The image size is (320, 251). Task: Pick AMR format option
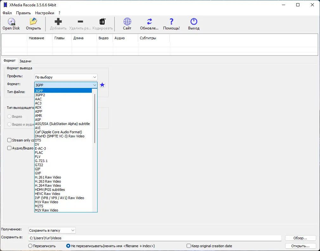point(63,116)
